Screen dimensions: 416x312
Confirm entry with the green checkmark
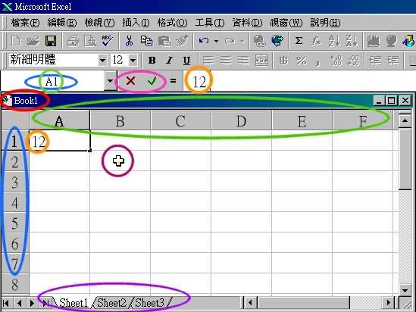click(152, 80)
